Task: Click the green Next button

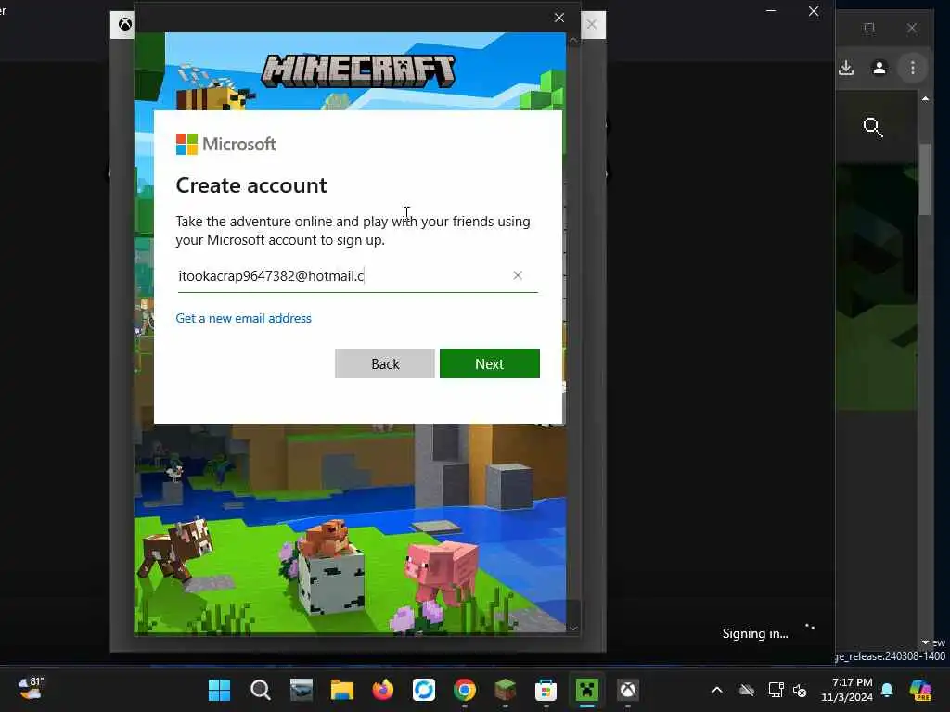Action: pyautogui.click(x=490, y=363)
